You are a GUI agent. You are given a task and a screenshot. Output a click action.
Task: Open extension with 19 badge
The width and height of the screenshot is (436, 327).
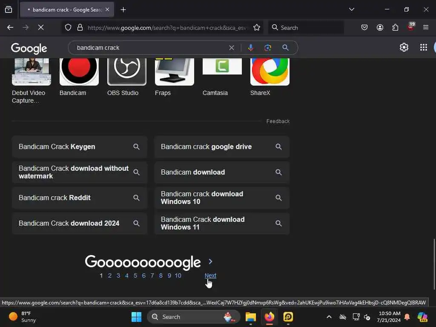coord(411,27)
